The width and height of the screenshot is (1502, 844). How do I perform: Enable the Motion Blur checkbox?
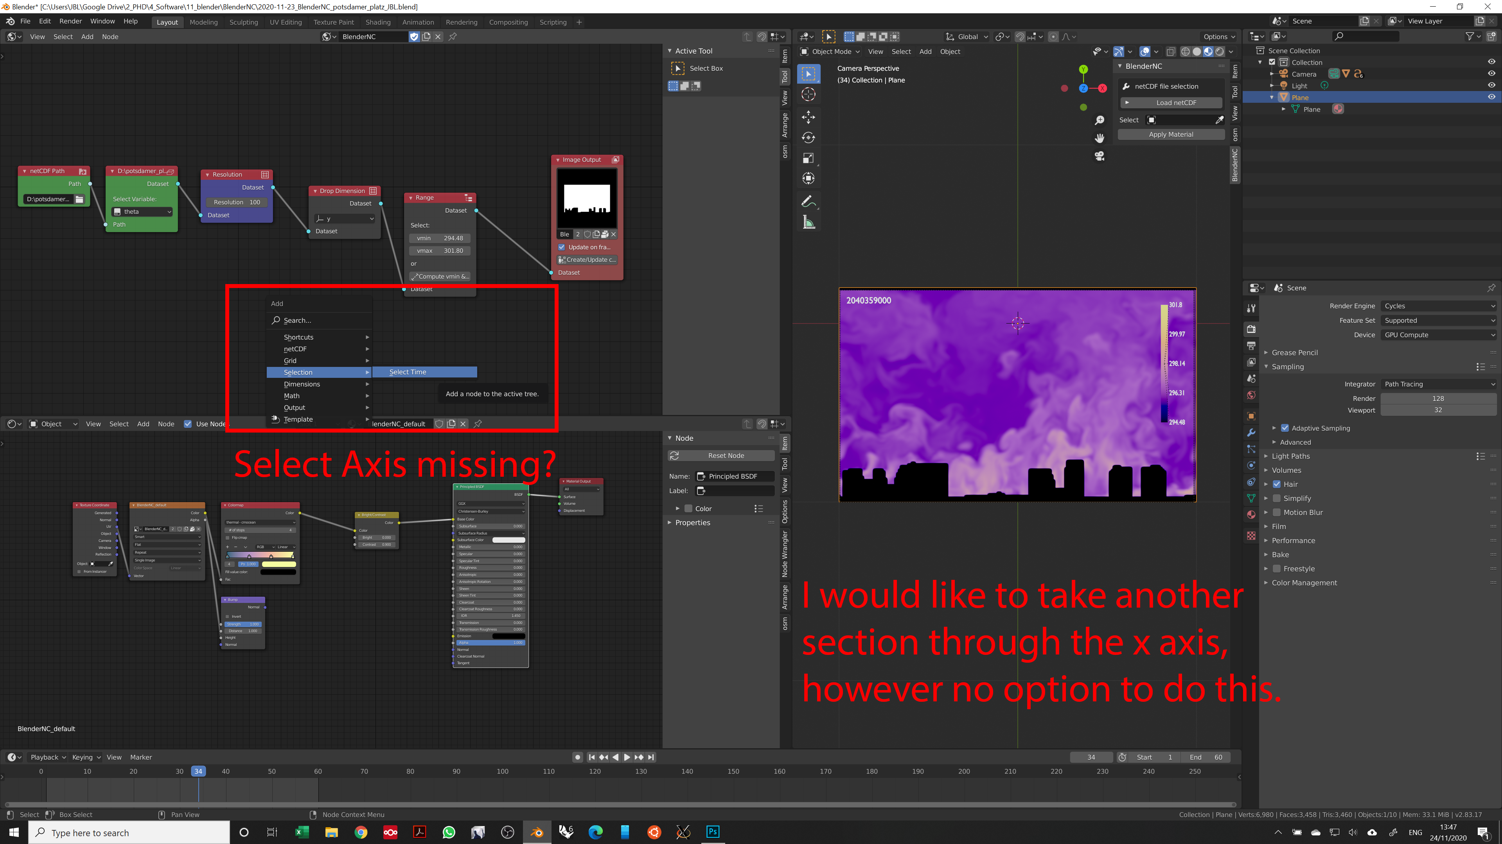tap(1277, 512)
